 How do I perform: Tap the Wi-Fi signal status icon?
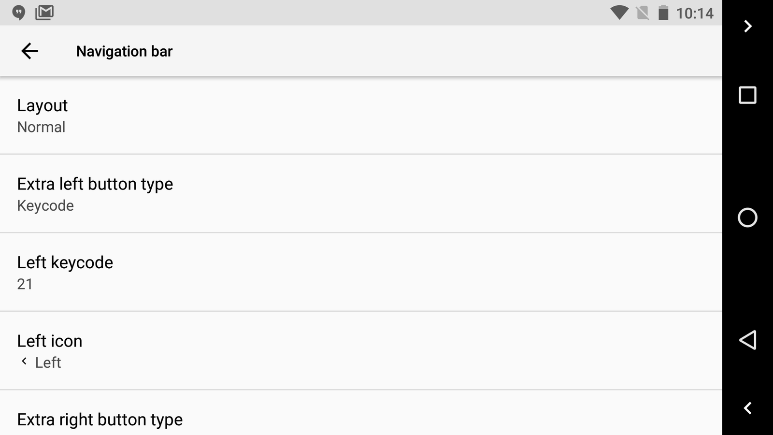(619, 13)
